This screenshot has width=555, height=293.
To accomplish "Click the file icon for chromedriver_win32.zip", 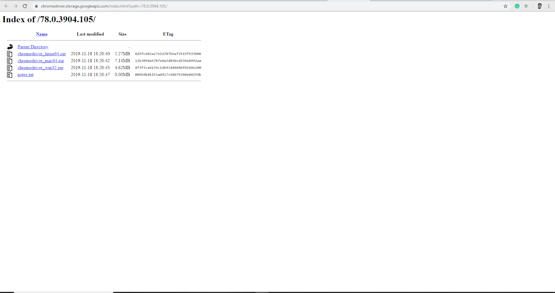I will click(x=10, y=68).
